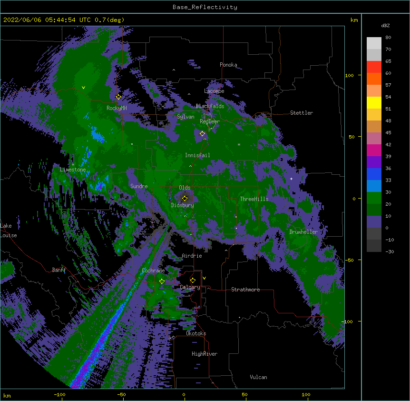The height and width of the screenshot is (401, 410).
Task: Pick the blue 36-33 dBZ legend swatch
Action: pyautogui.click(x=374, y=174)
